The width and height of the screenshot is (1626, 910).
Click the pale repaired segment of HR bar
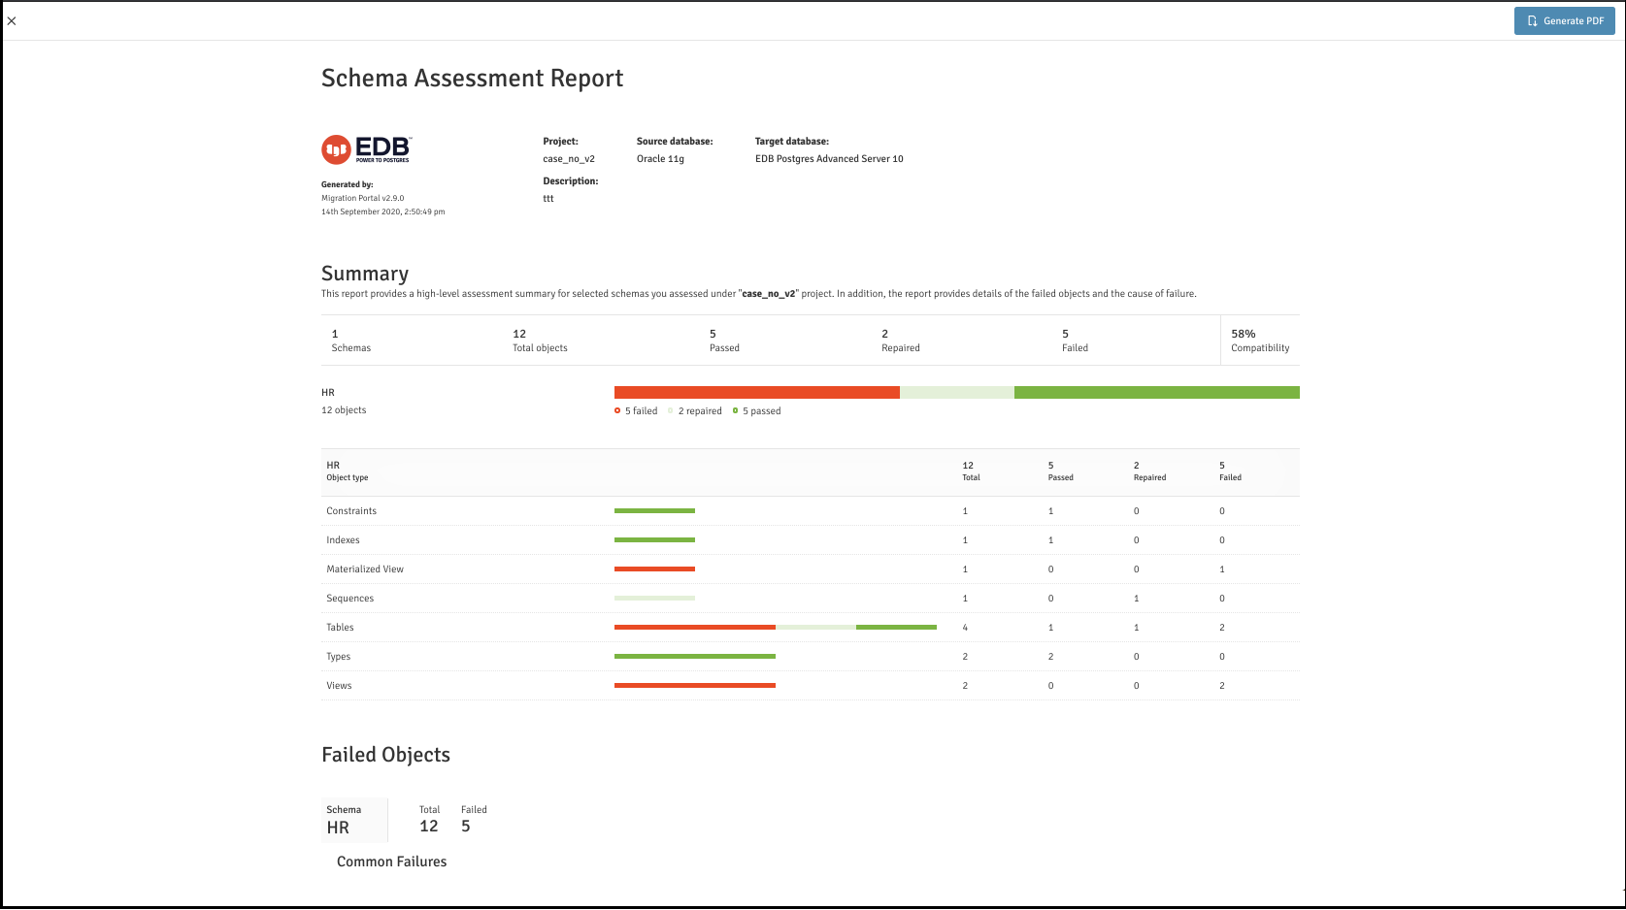tap(957, 393)
